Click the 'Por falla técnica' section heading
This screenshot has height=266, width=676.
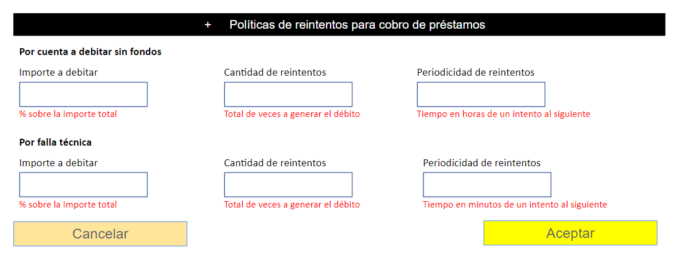pos(55,142)
